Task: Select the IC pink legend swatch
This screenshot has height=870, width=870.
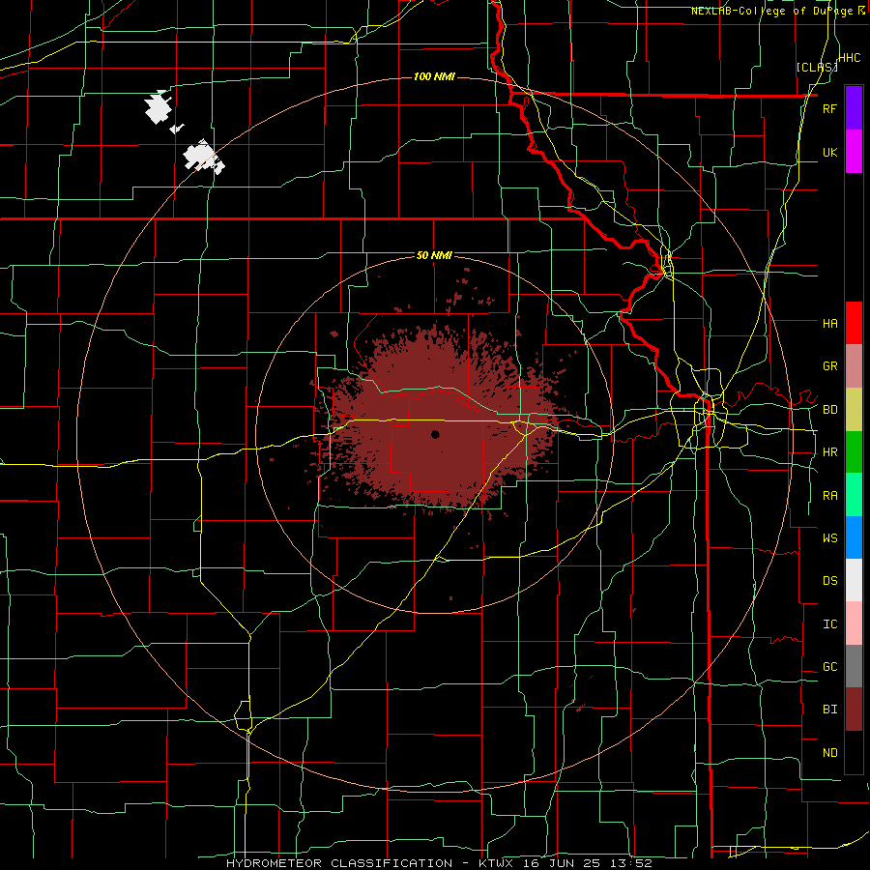Action: [854, 623]
